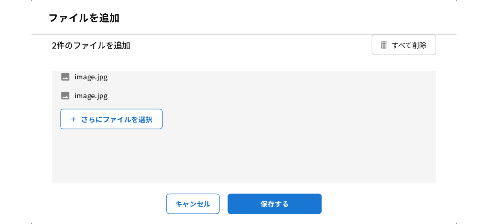Click the bottom image.jpg picture icon
488x224 pixels.
(x=65, y=96)
